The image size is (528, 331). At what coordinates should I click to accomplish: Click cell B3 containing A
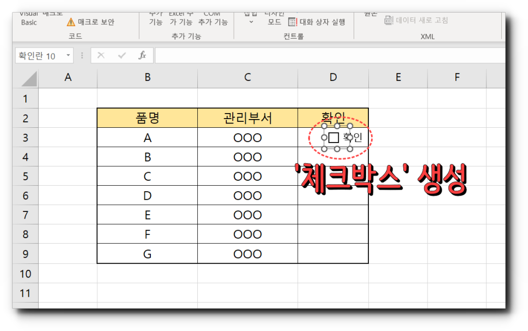147,138
